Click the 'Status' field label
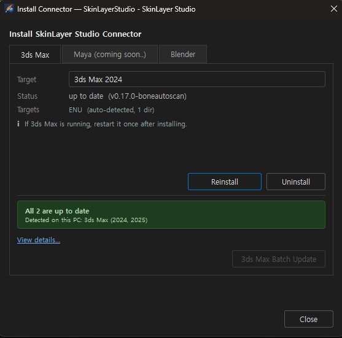This screenshot has width=342, height=338. click(27, 96)
